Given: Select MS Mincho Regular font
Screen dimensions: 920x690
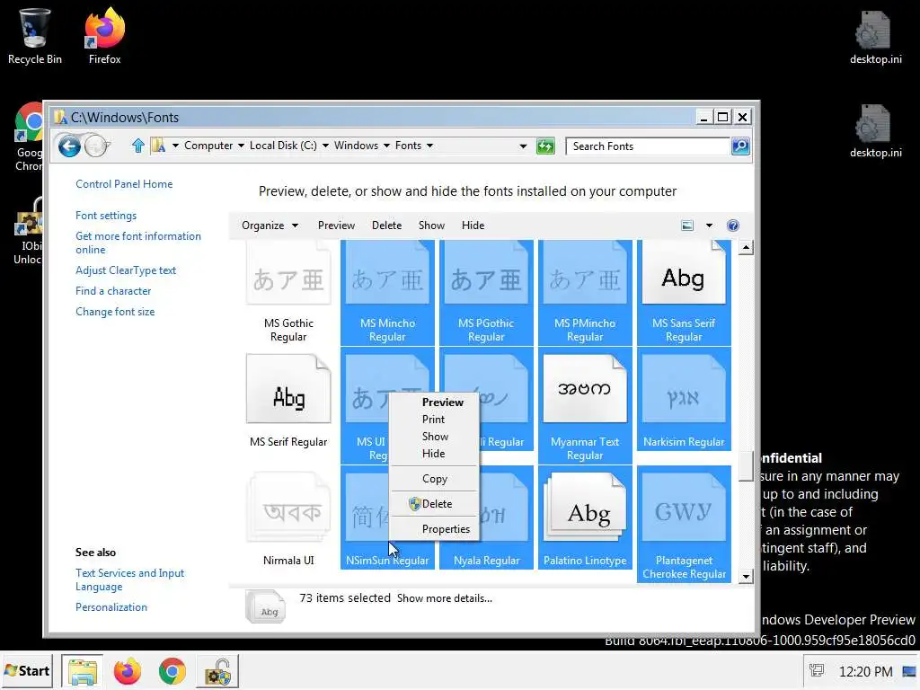Looking at the screenshot, I should pyautogui.click(x=387, y=292).
